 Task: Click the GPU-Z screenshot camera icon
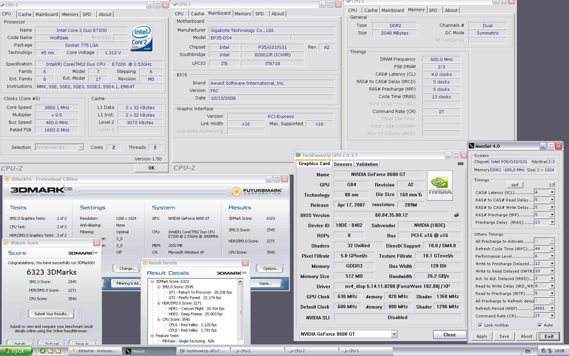(461, 164)
